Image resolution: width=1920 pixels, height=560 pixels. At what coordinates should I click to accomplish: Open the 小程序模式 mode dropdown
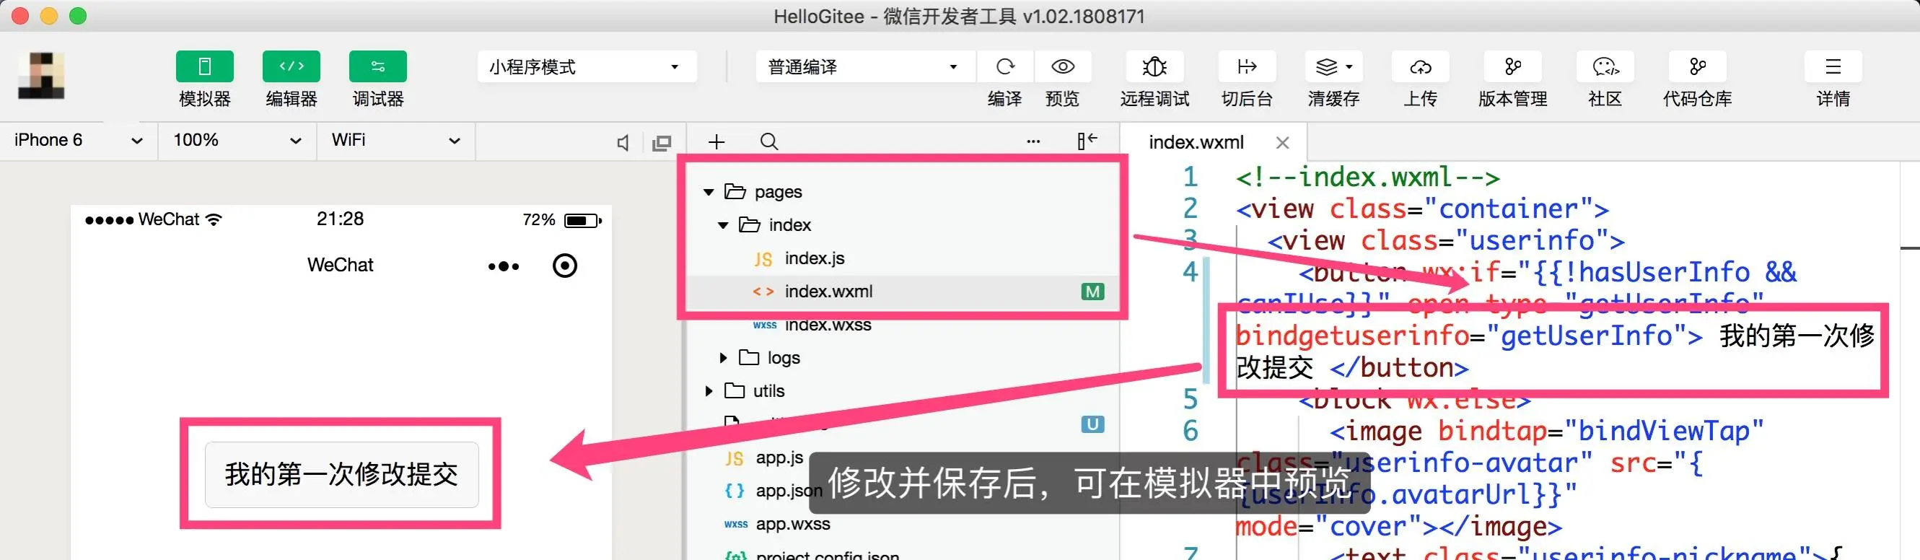click(x=587, y=66)
